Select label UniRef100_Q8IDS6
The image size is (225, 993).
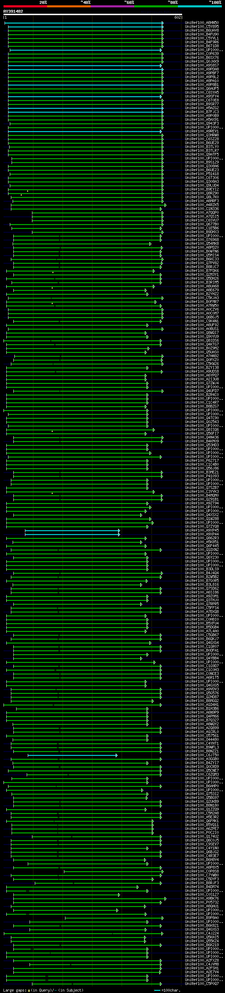point(202,340)
